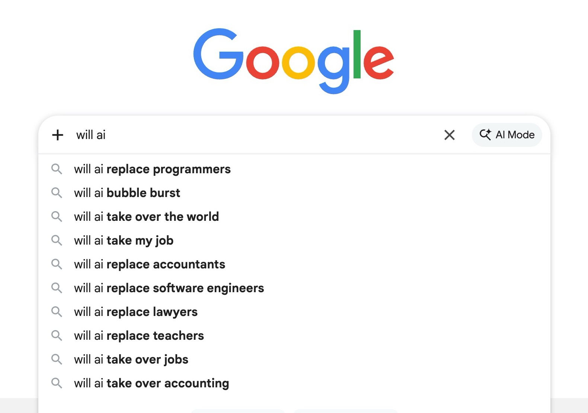Viewport: 588px width, 413px height.
Task: Select suggestion 'will ai bubble burst'
Action: pyautogui.click(x=127, y=193)
